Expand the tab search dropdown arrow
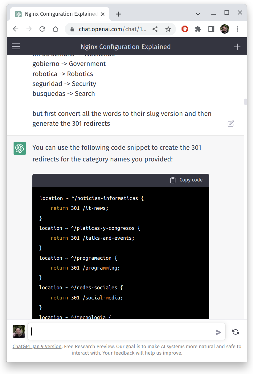This screenshot has width=253, height=374. point(198,14)
